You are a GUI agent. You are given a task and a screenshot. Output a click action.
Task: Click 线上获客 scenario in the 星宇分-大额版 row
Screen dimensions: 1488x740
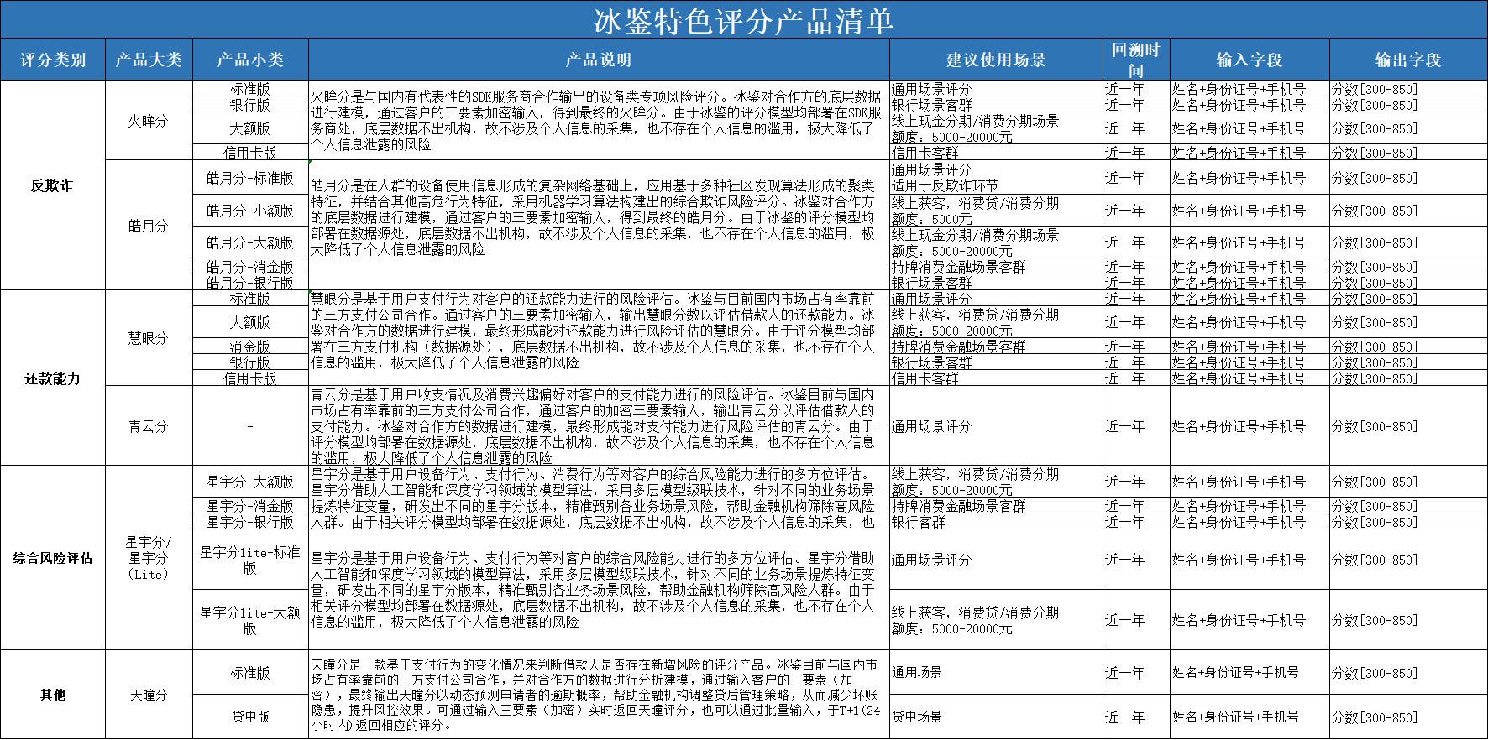coord(996,482)
